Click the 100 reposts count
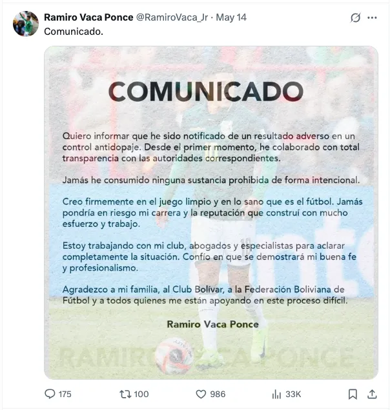This screenshot has width=390, height=410. [141, 394]
